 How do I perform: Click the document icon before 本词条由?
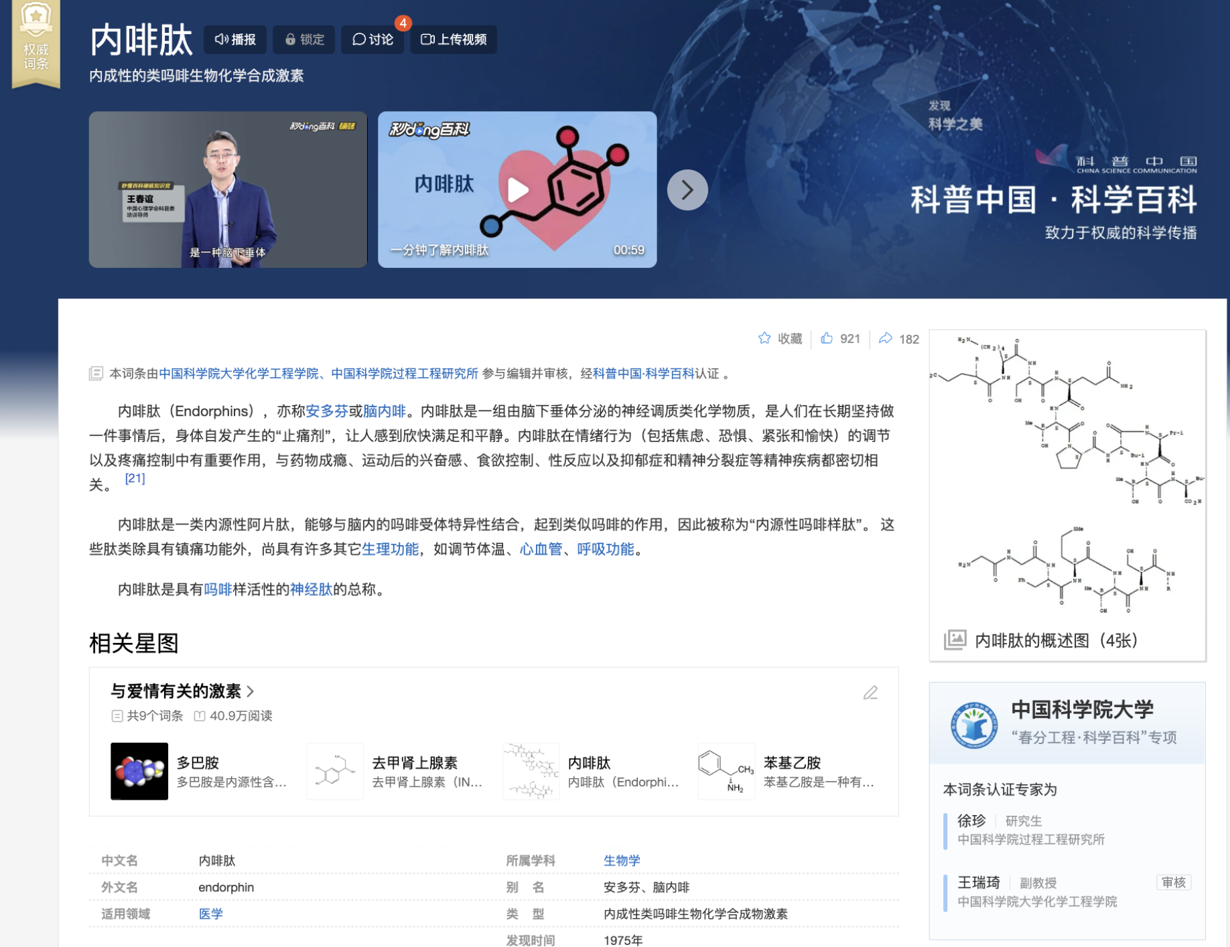[96, 374]
